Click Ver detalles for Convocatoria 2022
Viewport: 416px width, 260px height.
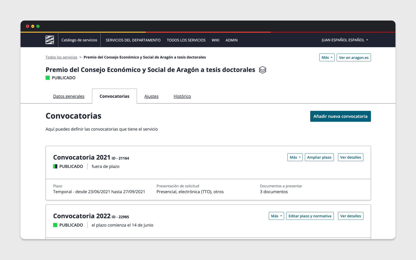350,216
